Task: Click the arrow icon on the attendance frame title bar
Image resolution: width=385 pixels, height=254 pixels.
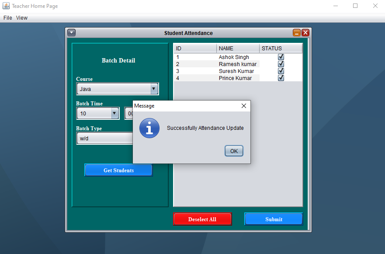Action: pos(71,32)
